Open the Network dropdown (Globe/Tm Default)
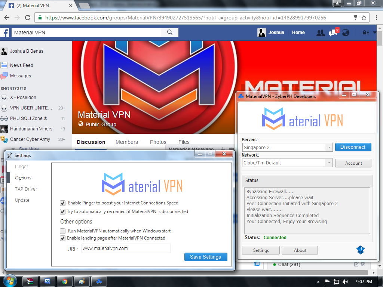383x287 pixels. 287,163
